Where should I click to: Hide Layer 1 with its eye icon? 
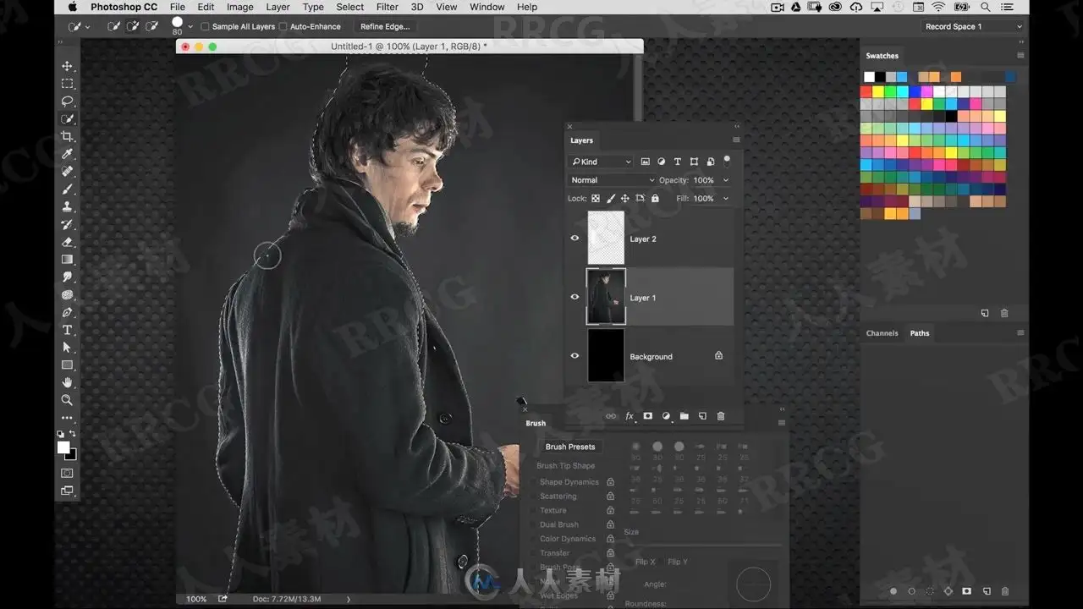[x=574, y=297]
